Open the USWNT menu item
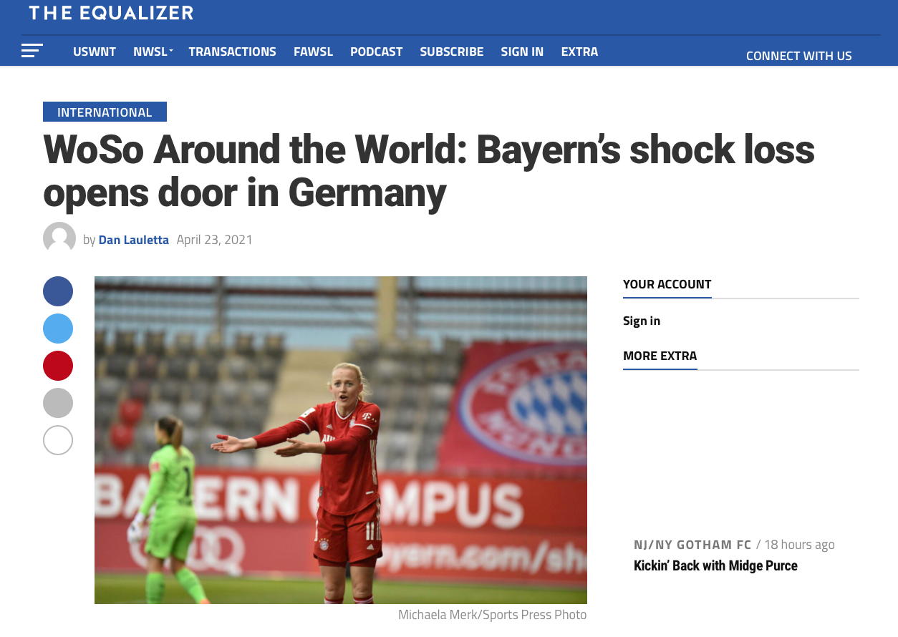The height and width of the screenshot is (637, 898). tap(95, 52)
